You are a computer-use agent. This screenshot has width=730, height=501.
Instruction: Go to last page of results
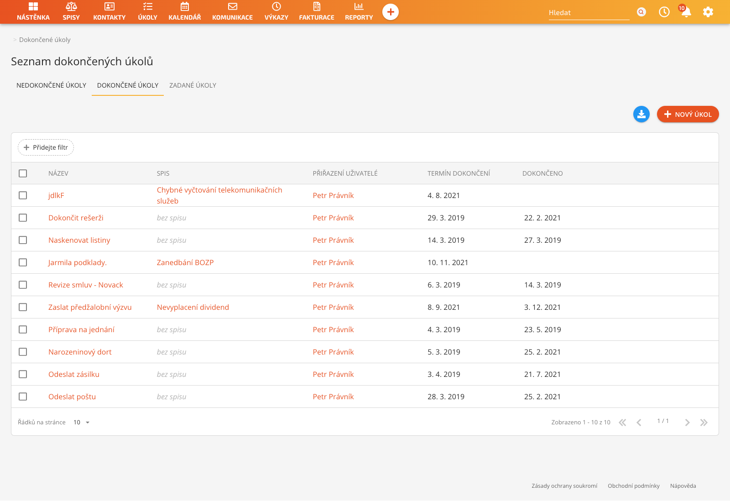704,423
